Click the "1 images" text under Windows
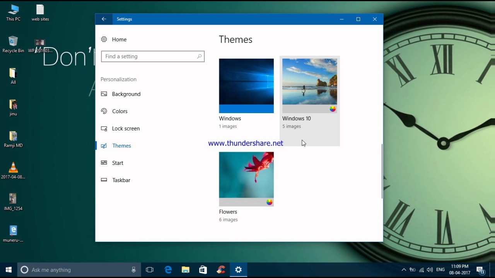 [228, 126]
